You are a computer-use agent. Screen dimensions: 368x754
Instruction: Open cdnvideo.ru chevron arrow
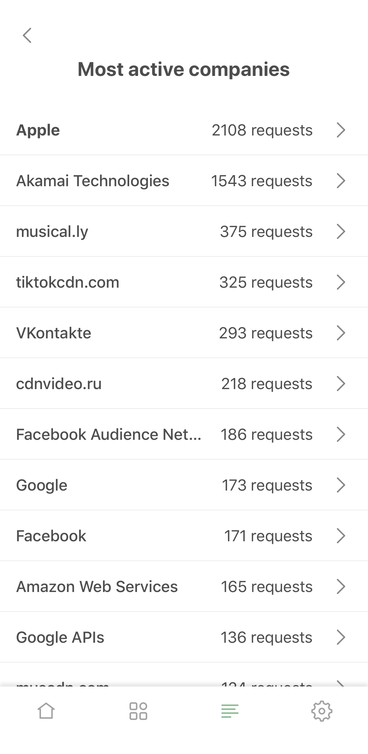tap(341, 384)
